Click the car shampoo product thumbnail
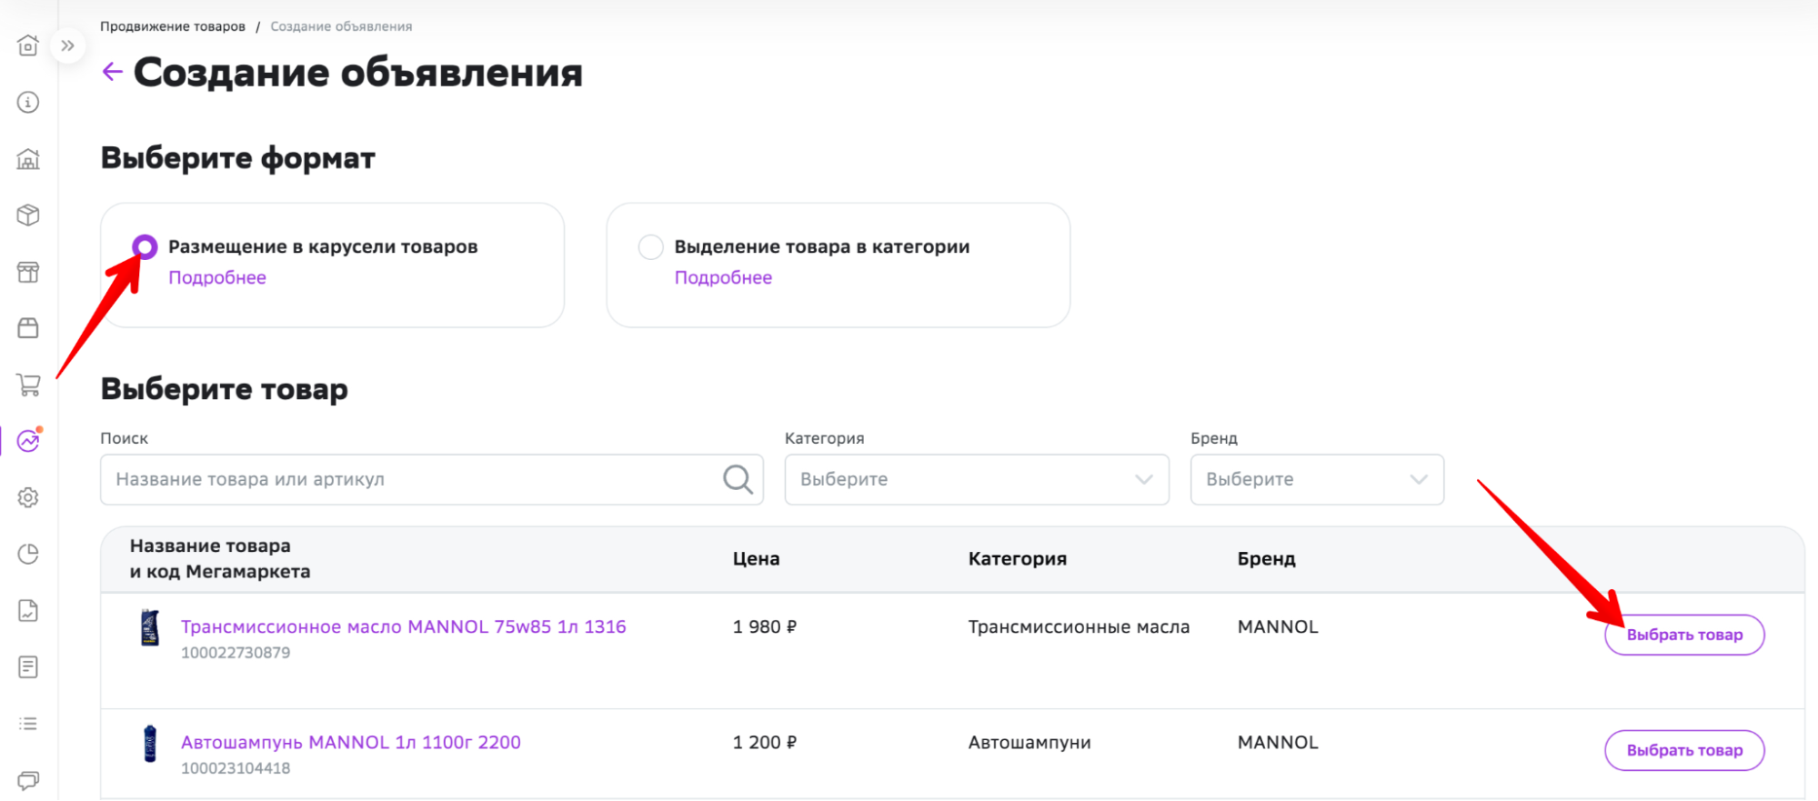1818x801 pixels. [150, 744]
